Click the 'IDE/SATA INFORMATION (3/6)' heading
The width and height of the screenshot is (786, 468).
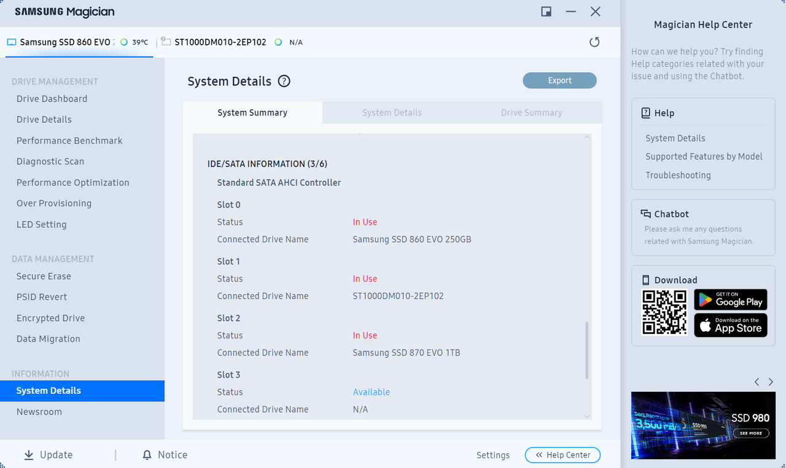pyautogui.click(x=267, y=164)
